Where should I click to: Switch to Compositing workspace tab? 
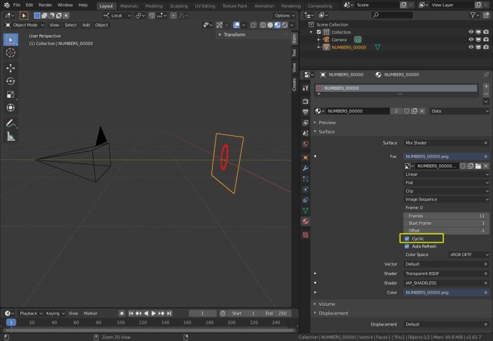(320, 6)
